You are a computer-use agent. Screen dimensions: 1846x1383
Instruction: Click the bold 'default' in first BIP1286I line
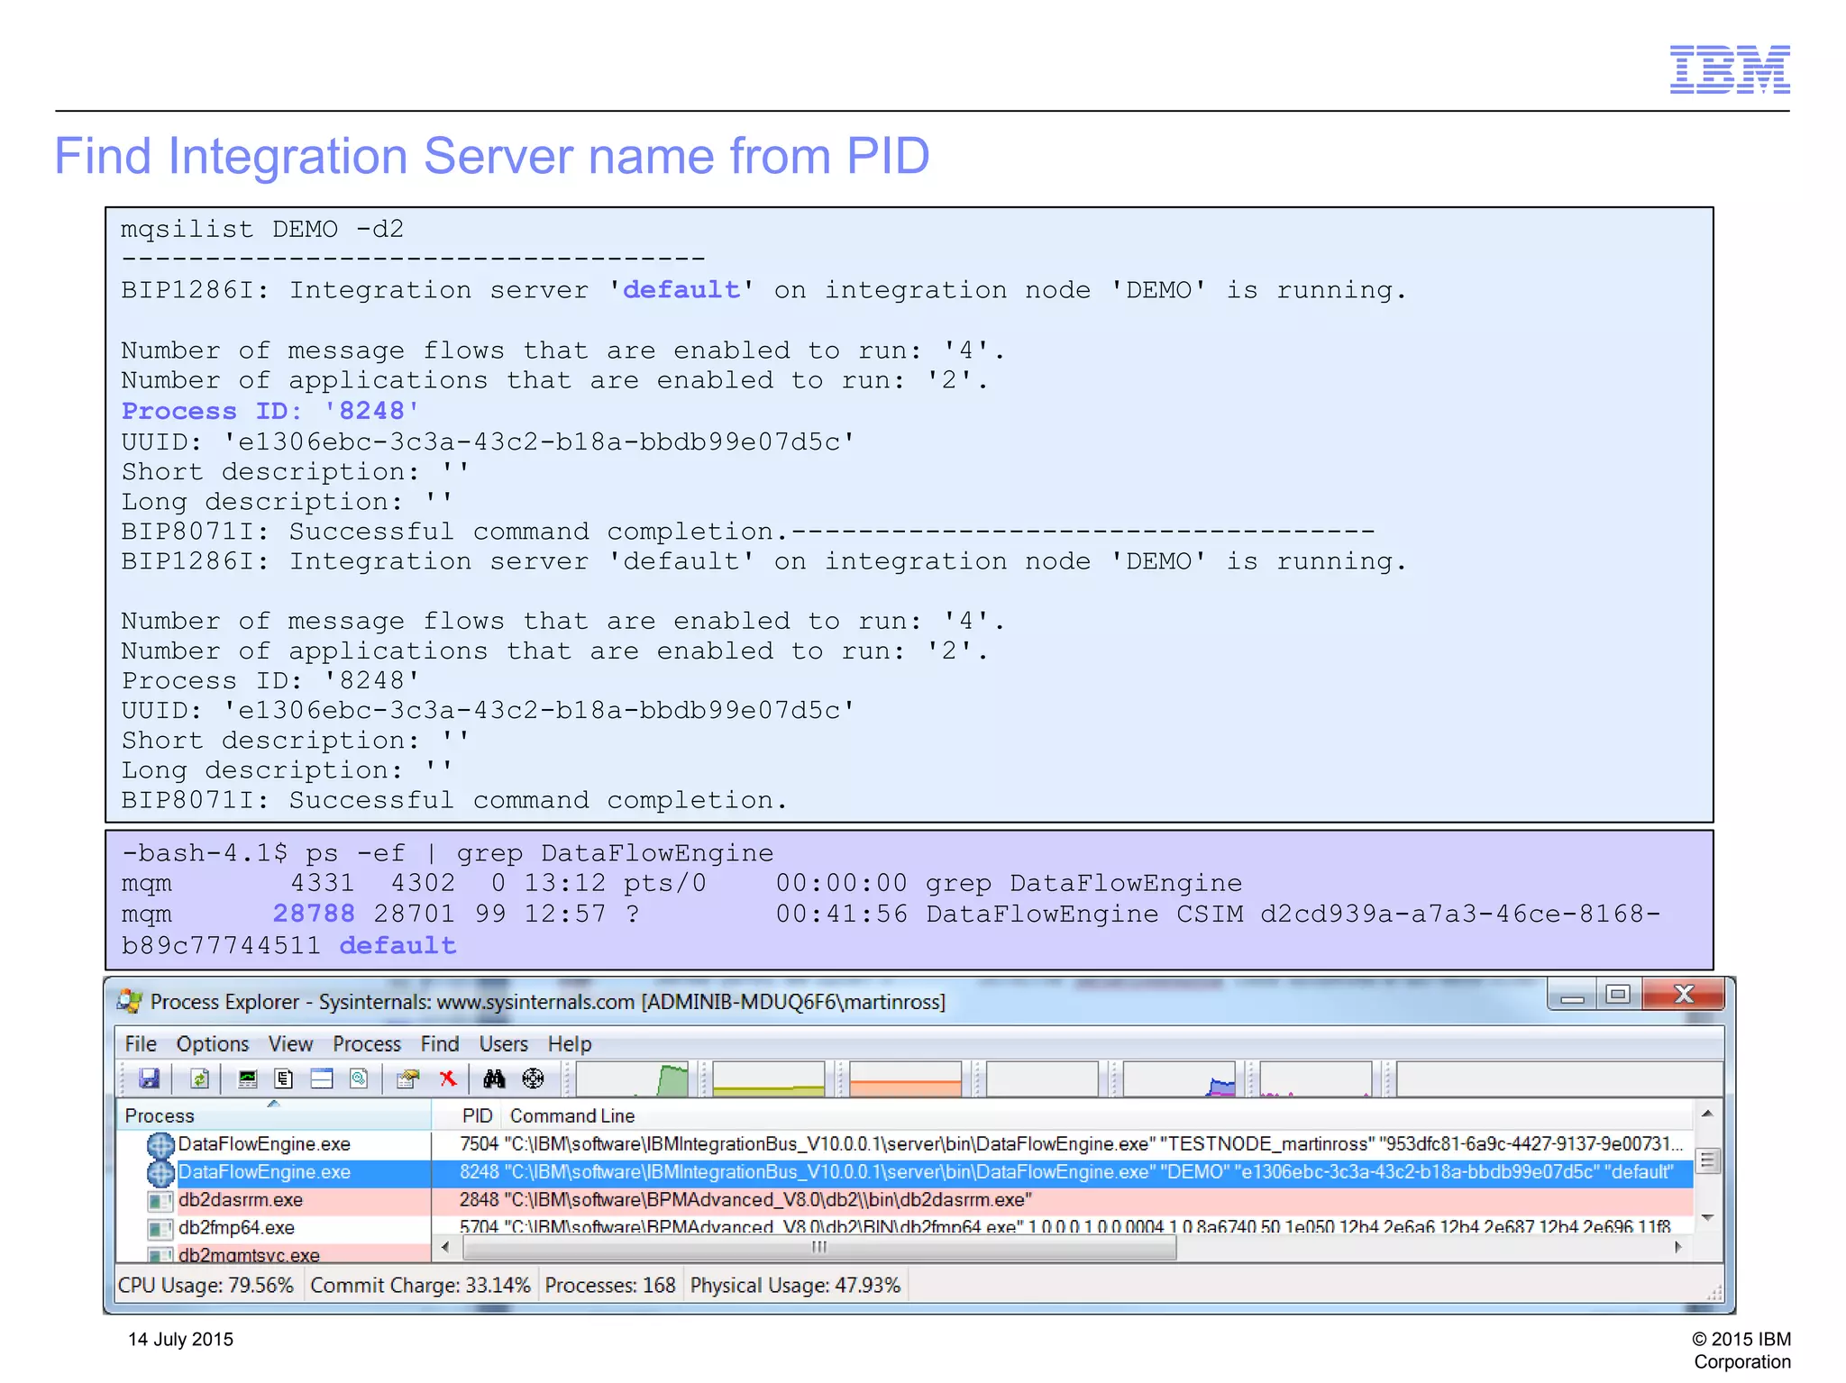tap(681, 290)
